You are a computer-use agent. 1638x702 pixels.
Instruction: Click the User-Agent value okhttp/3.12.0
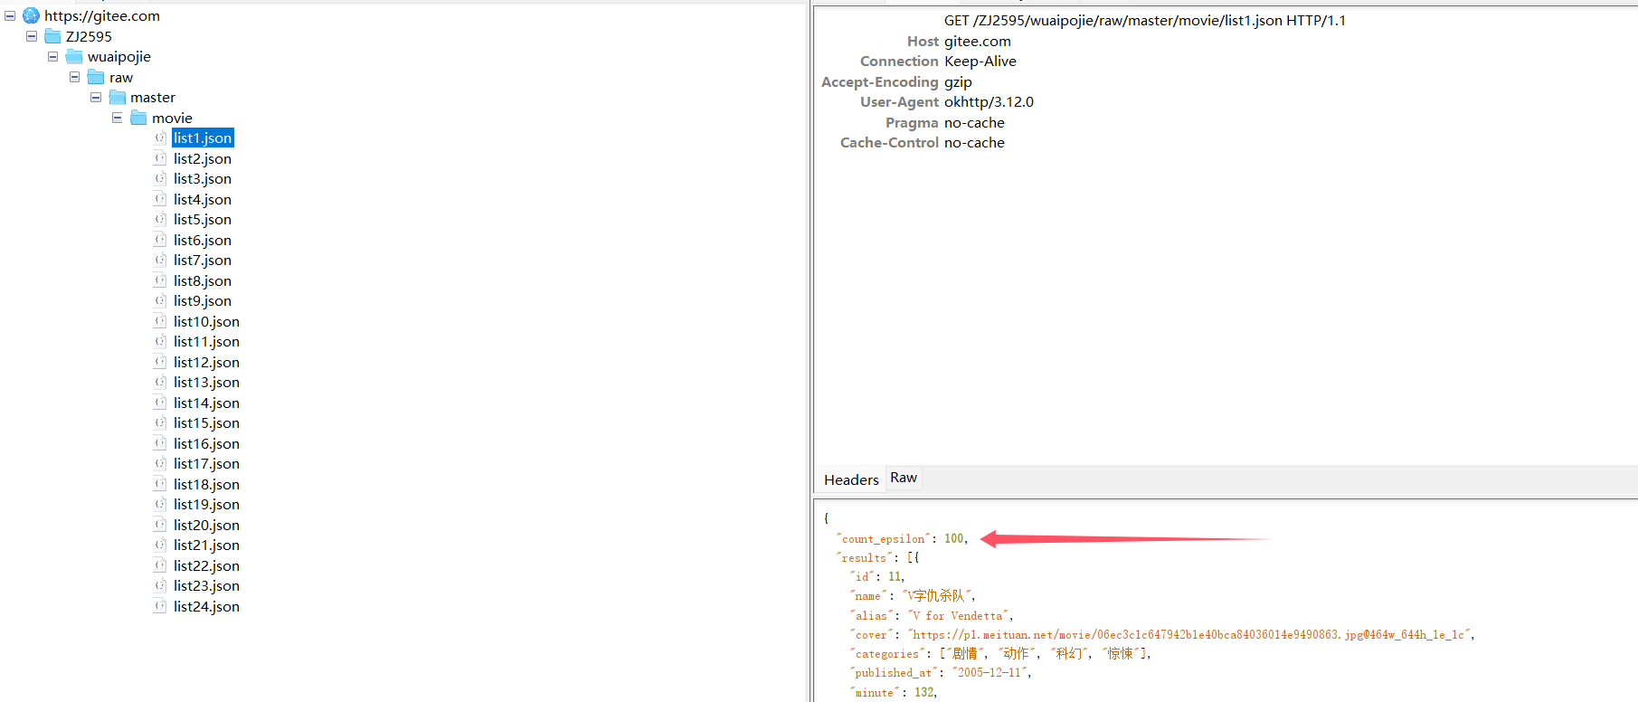point(989,101)
